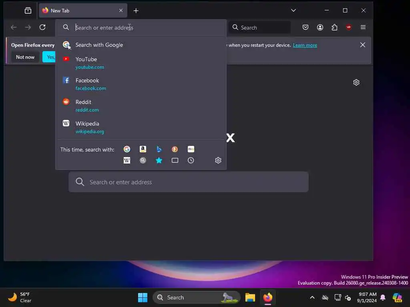Open new tab page personalize gear

[356, 82]
